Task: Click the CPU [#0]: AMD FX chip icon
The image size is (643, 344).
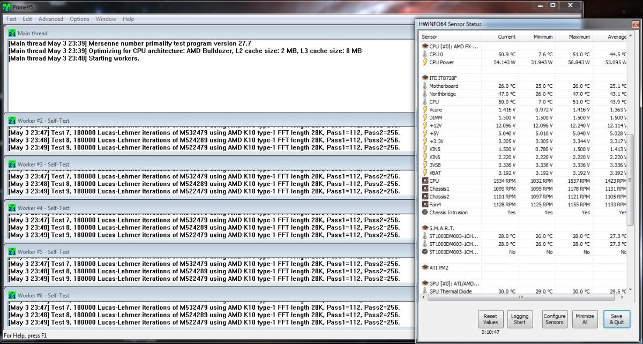Action: click(425, 47)
